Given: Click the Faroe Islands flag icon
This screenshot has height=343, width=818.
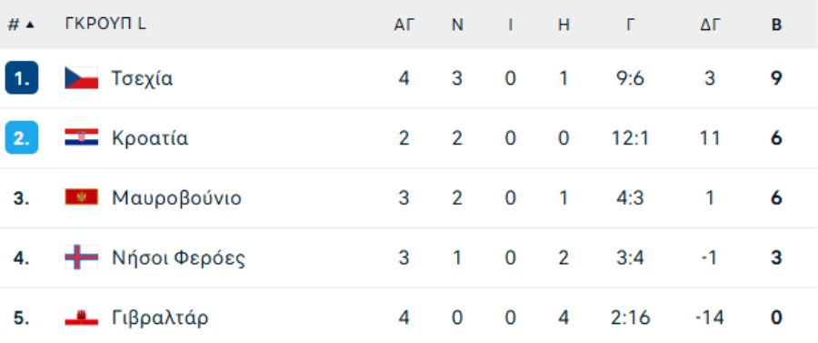Looking at the screenshot, I should 82,257.
